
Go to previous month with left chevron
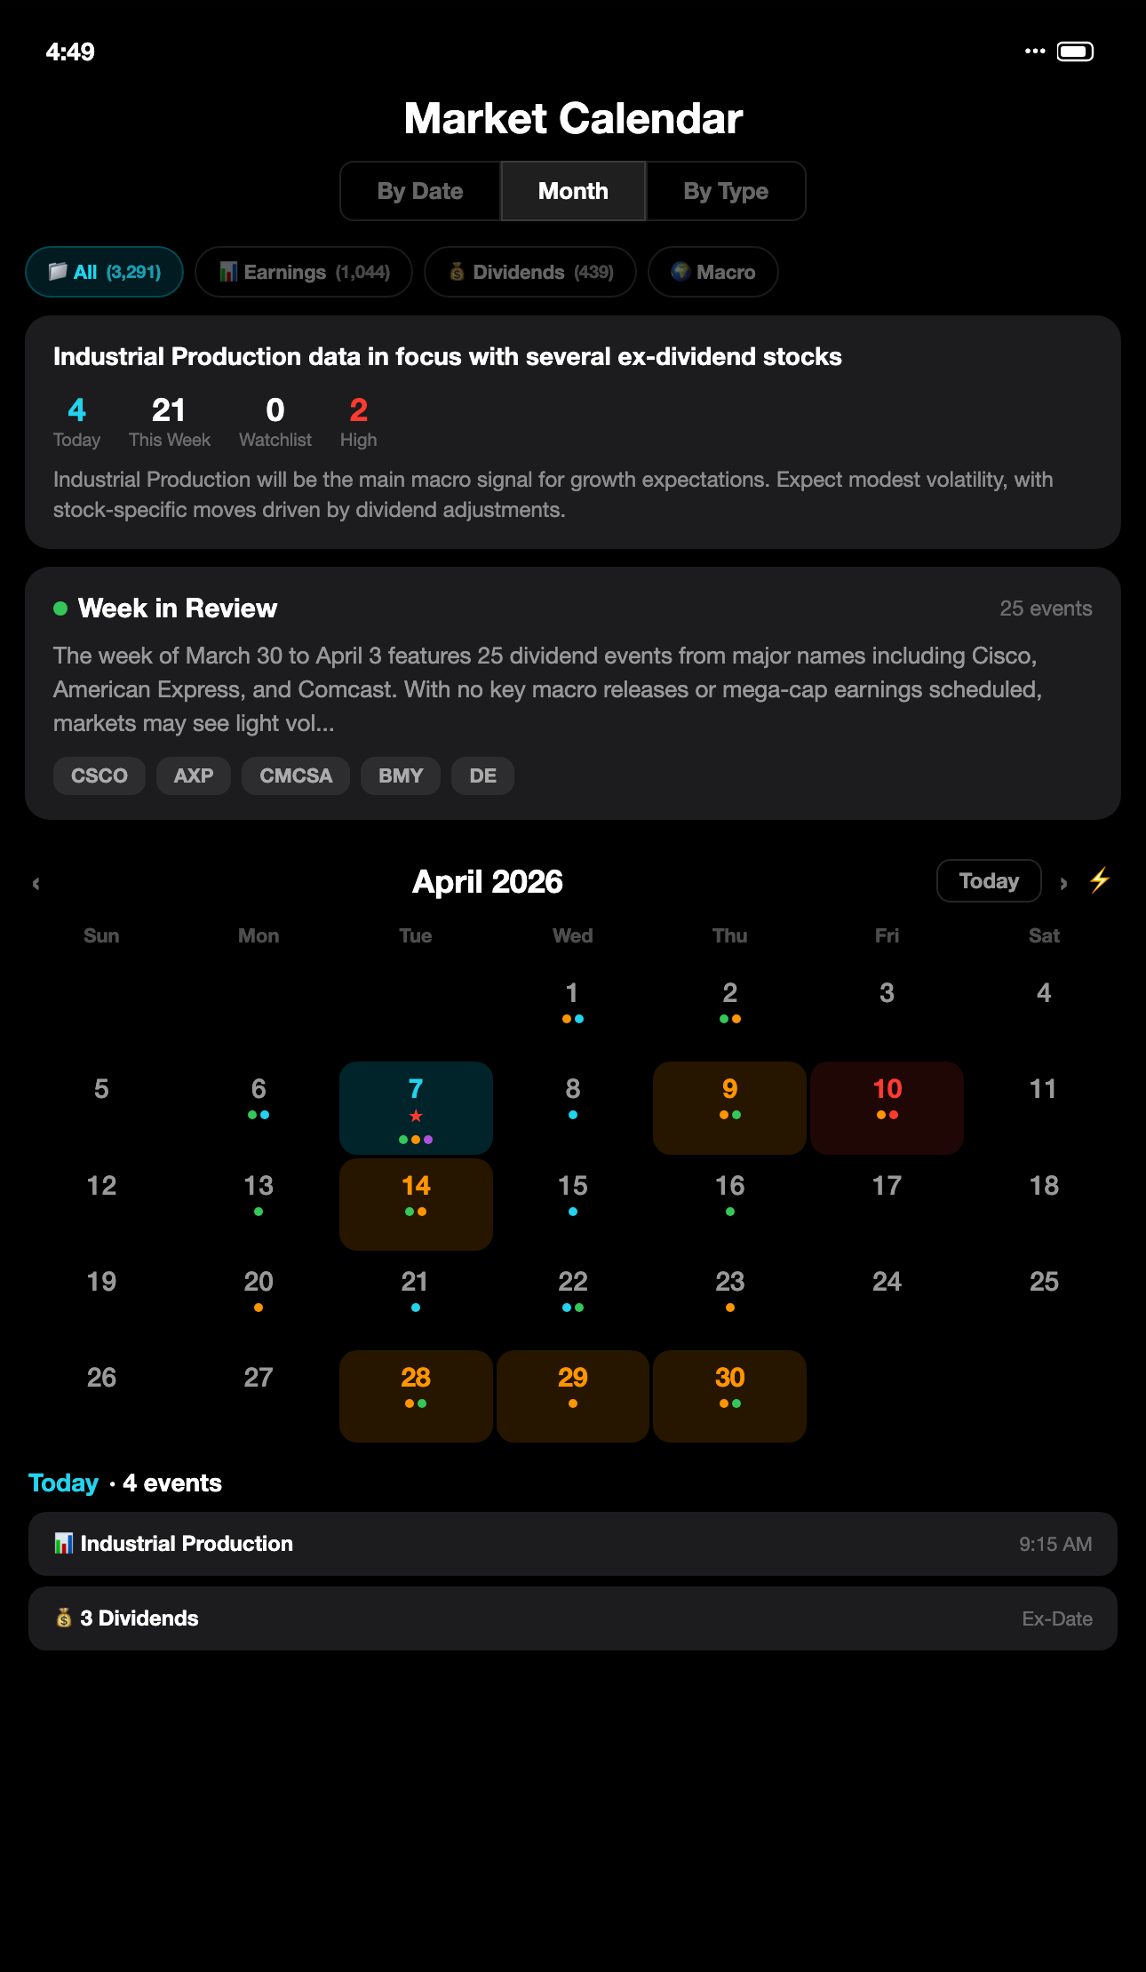[x=36, y=882]
